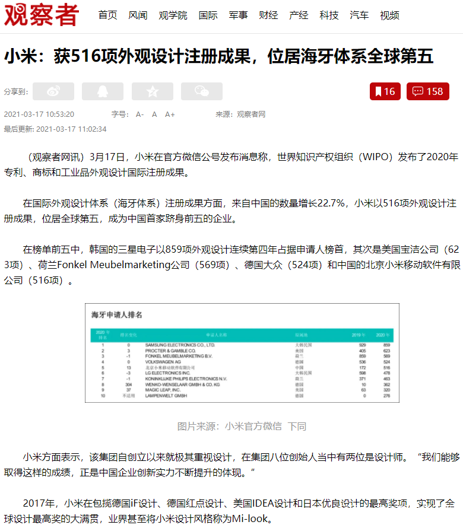Open the 158 comments button
The height and width of the screenshot is (525, 463).
pyautogui.click(x=428, y=91)
